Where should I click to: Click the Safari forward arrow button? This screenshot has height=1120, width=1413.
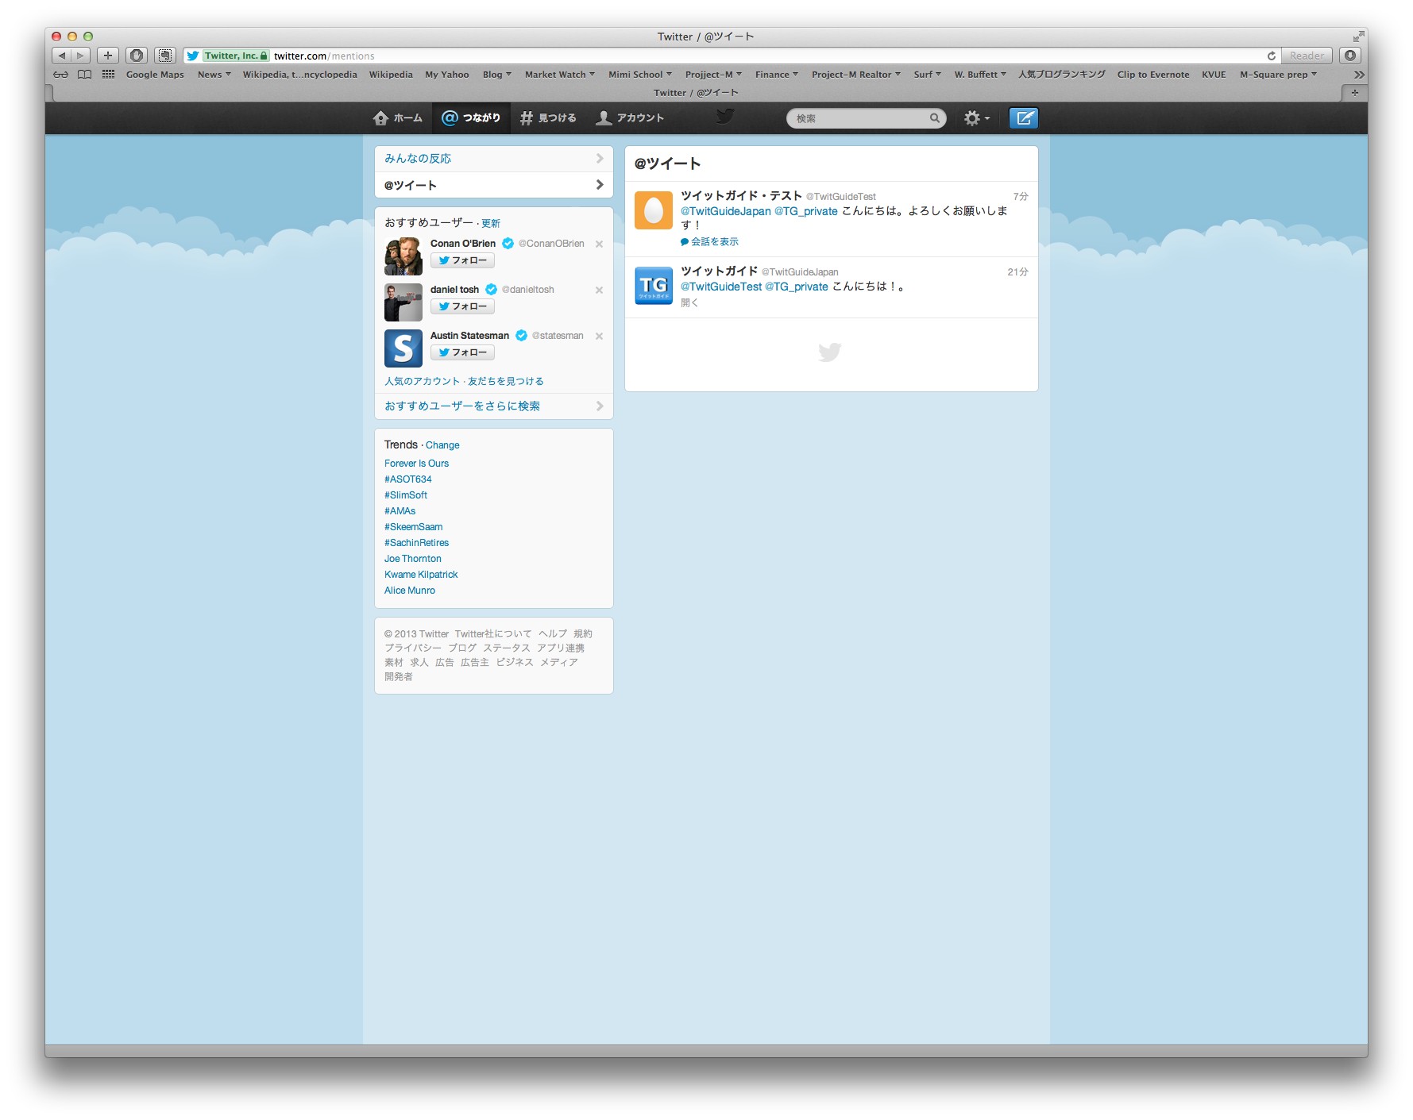(x=81, y=56)
